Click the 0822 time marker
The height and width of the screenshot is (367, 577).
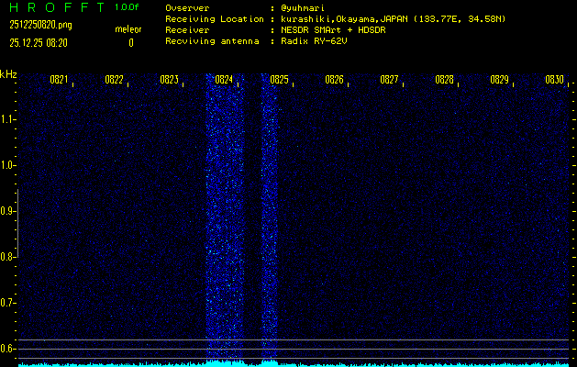coord(114,80)
